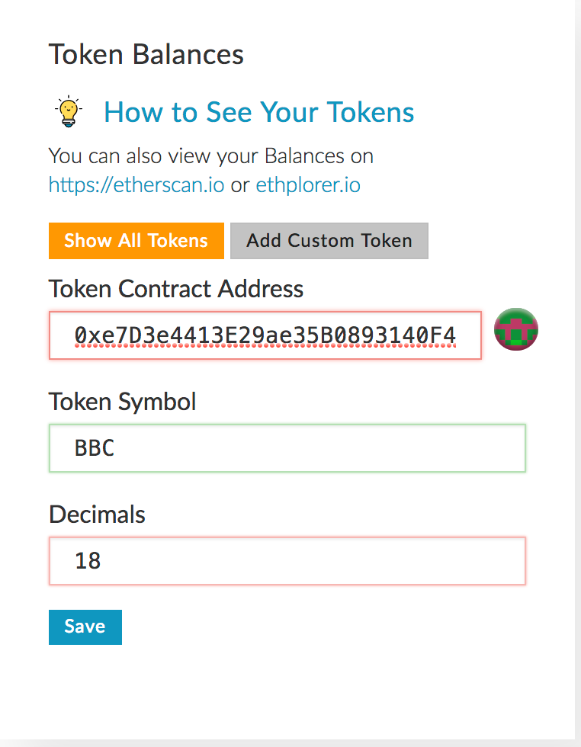Focus the Token Contract Address field
Image resolution: width=581 pixels, height=747 pixels.
[265, 335]
